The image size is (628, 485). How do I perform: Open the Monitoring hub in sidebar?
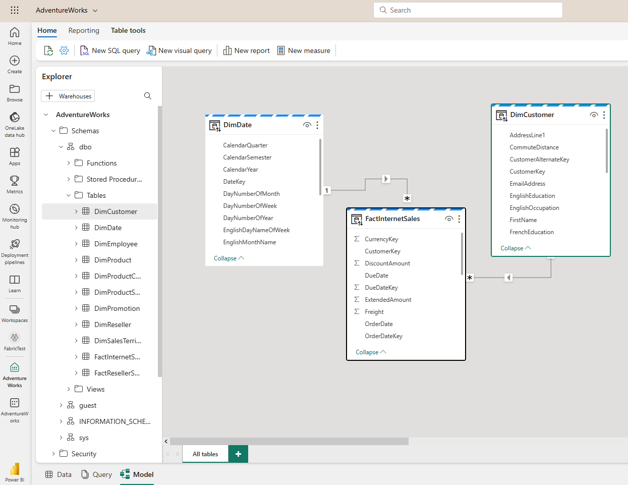[x=15, y=209]
